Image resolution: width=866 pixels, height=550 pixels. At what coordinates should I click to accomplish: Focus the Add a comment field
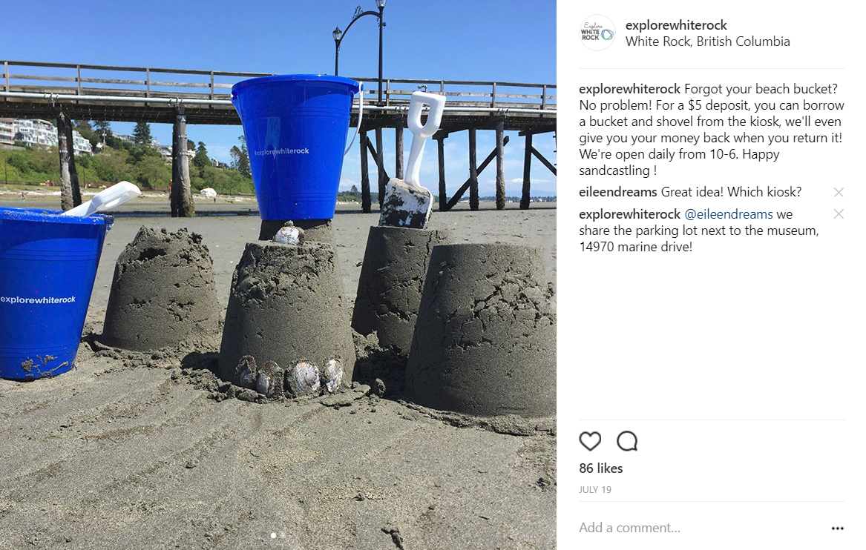(x=701, y=528)
